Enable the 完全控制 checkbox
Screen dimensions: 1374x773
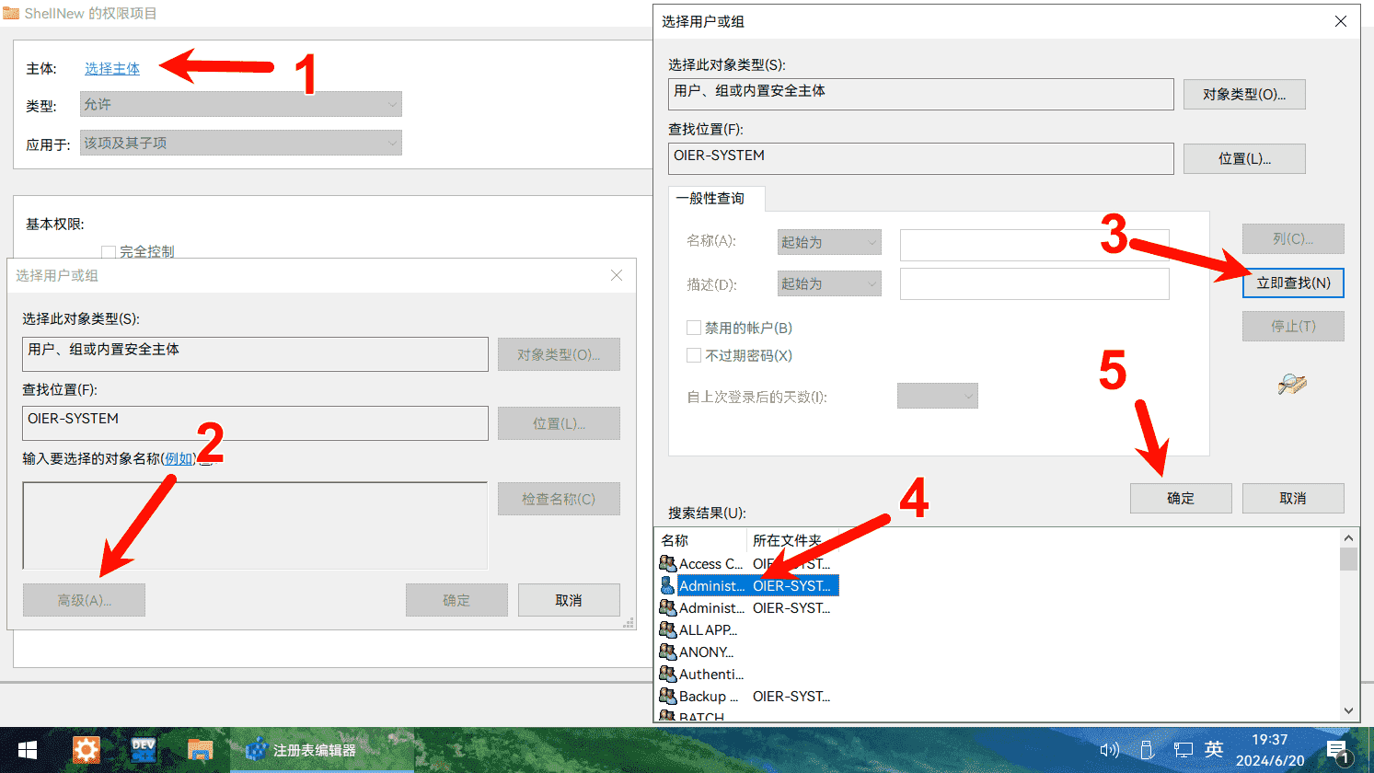coord(109,252)
